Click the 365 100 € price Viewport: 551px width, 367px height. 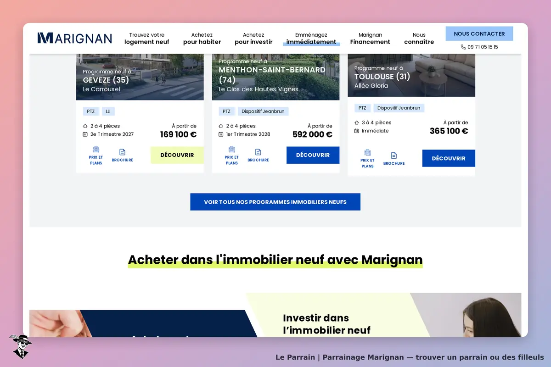[x=449, y=131]
